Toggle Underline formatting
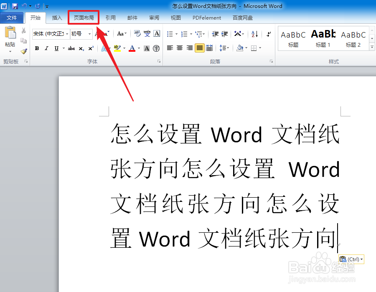The height and width of the screenshot is (292, 376). click(x=56, y=48)
